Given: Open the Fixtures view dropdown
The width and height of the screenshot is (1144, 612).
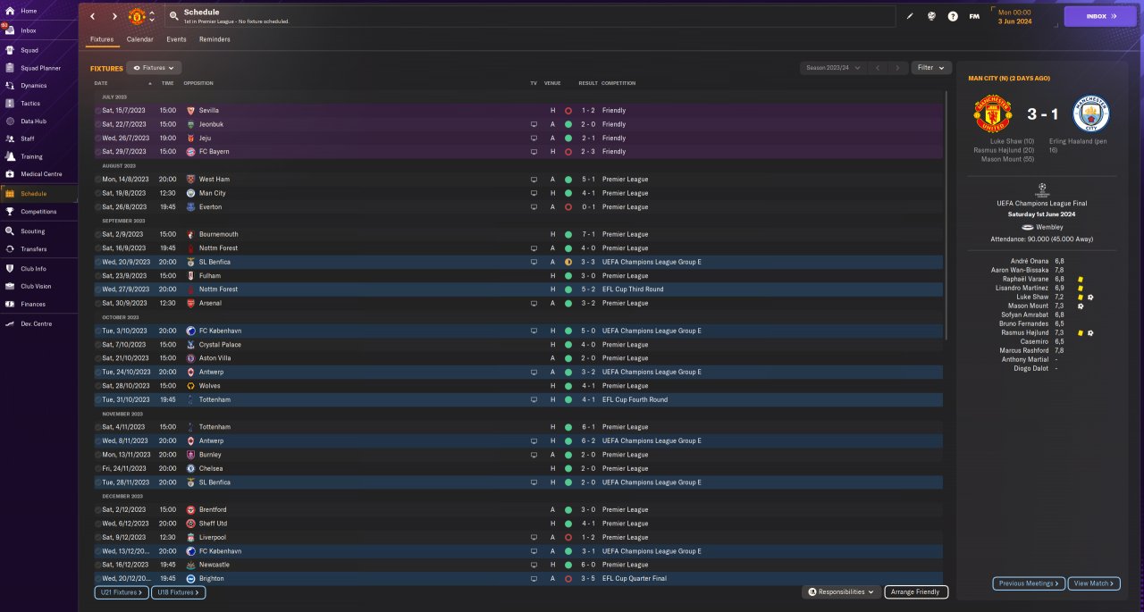Looking at the screenshot, I should click(154, 68).
